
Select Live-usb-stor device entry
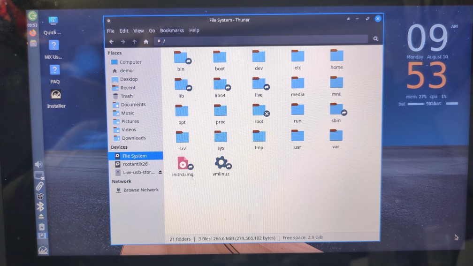point(135,172)
